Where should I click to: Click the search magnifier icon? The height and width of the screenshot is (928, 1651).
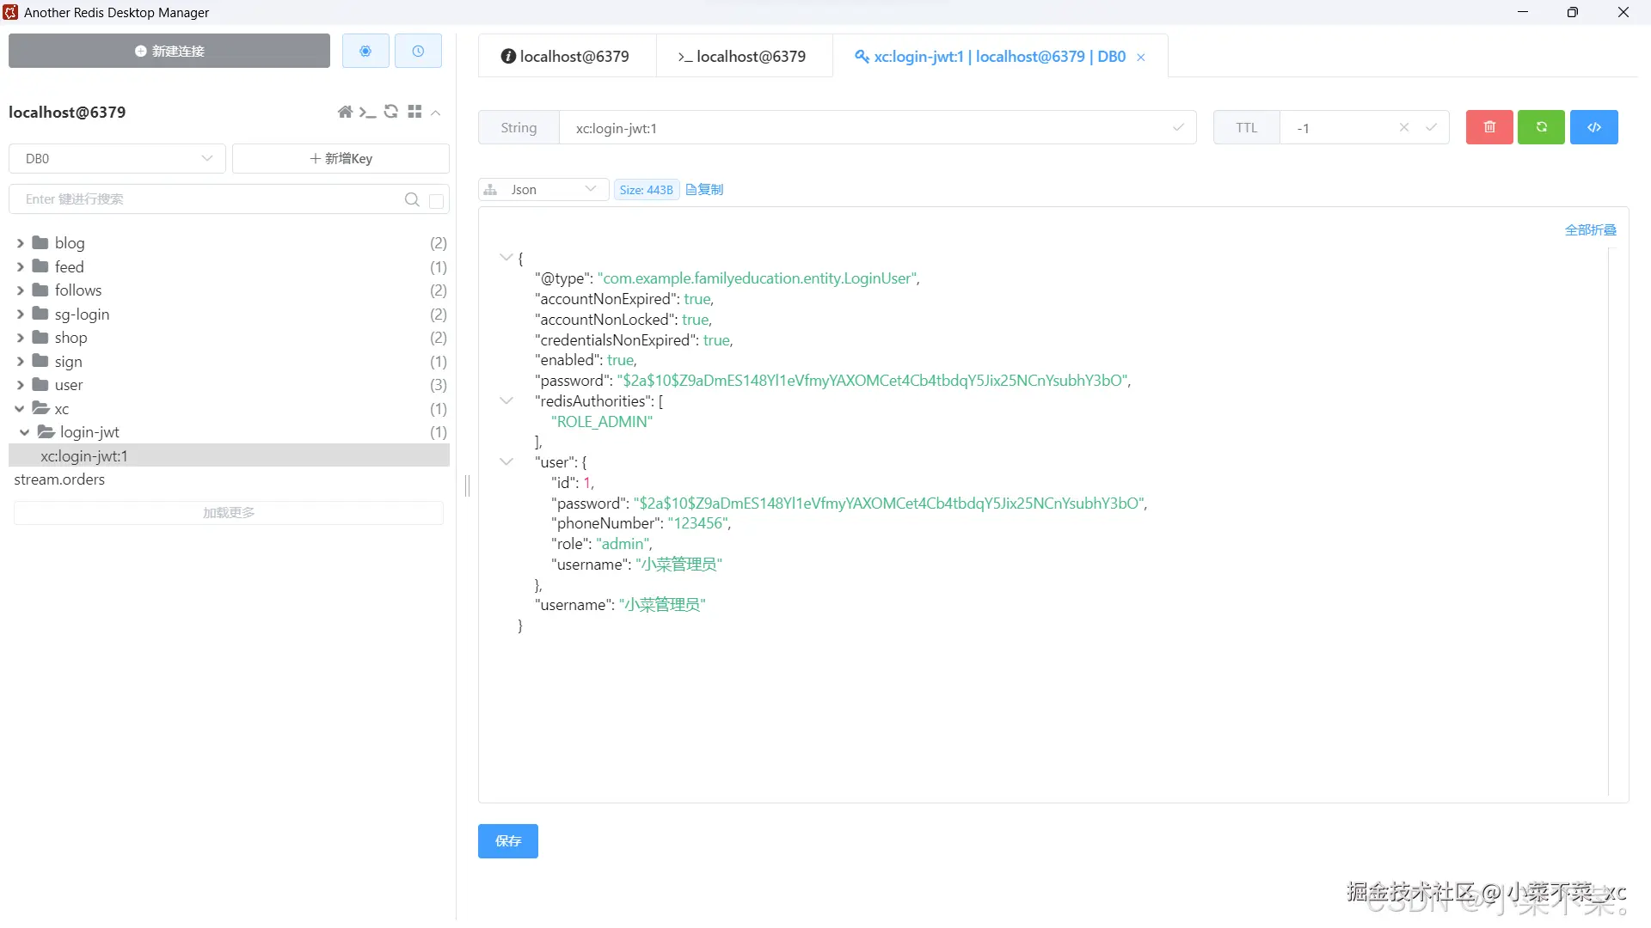pyautogui.click(x=412, y=199)
